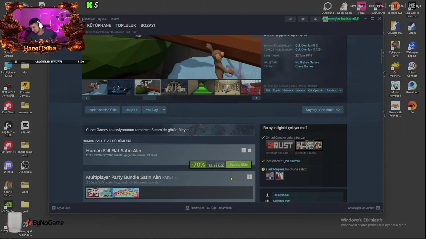Go to the BOZAYI tab

[x=148, y=25]
